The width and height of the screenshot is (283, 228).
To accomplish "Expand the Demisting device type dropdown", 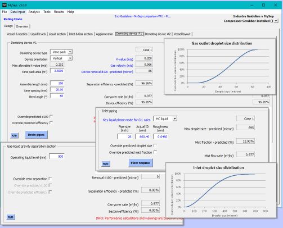I will pos(70,52).
